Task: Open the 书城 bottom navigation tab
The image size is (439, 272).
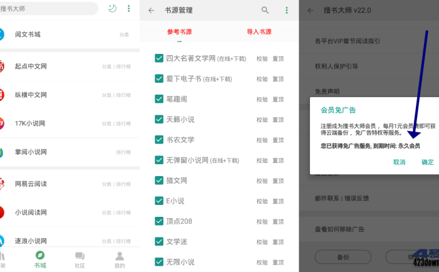Action: (x=40, y=259)
